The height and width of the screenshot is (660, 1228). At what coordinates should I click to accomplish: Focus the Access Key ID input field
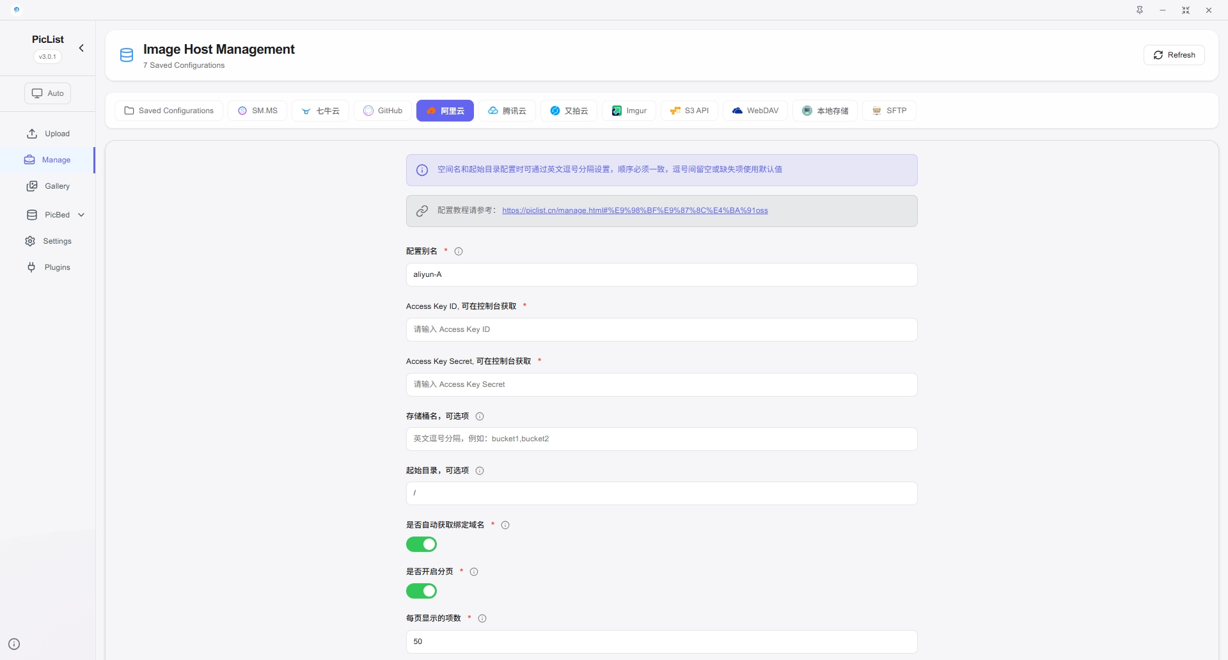661,329
